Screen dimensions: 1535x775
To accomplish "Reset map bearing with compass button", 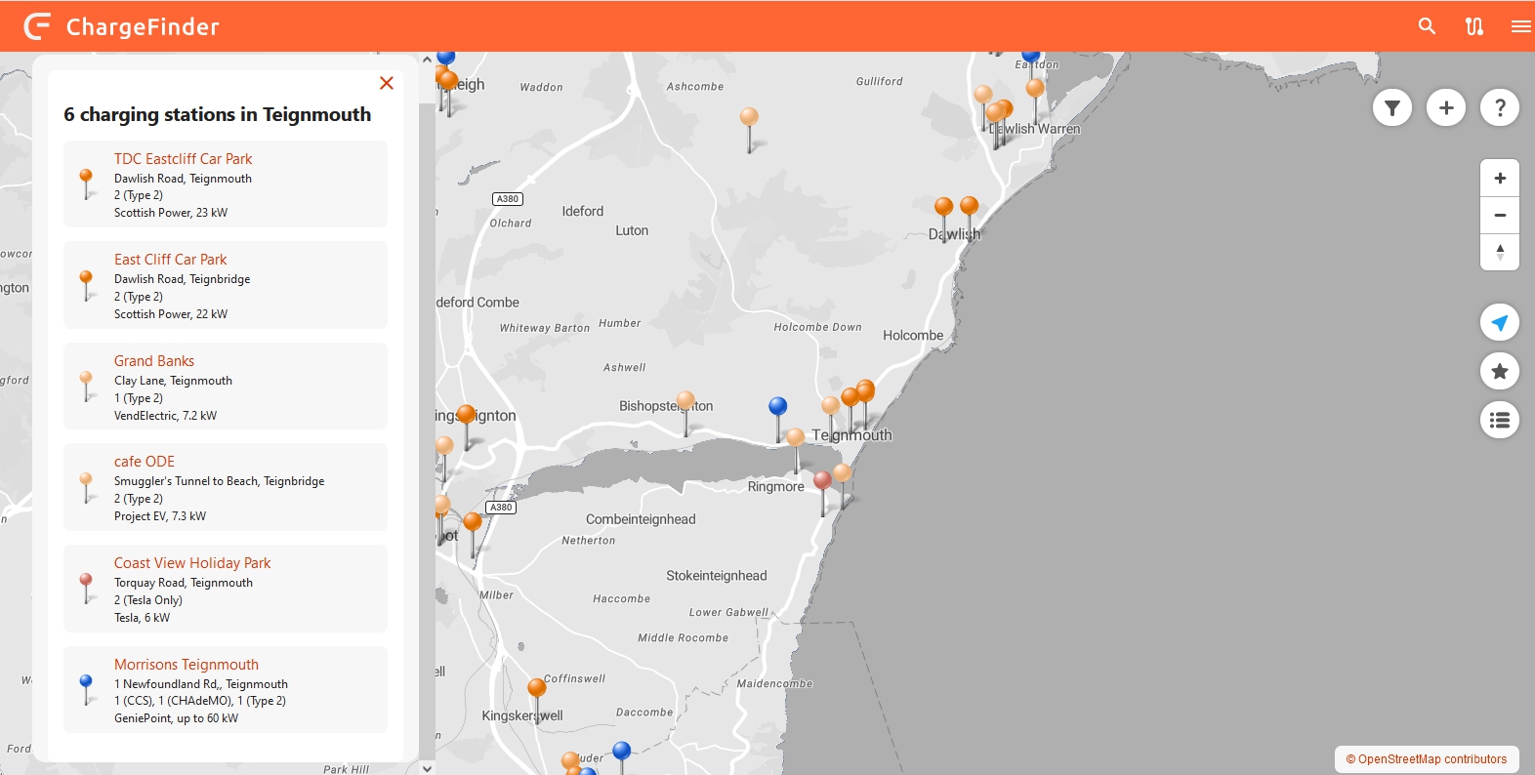I will pos(1500,252).
